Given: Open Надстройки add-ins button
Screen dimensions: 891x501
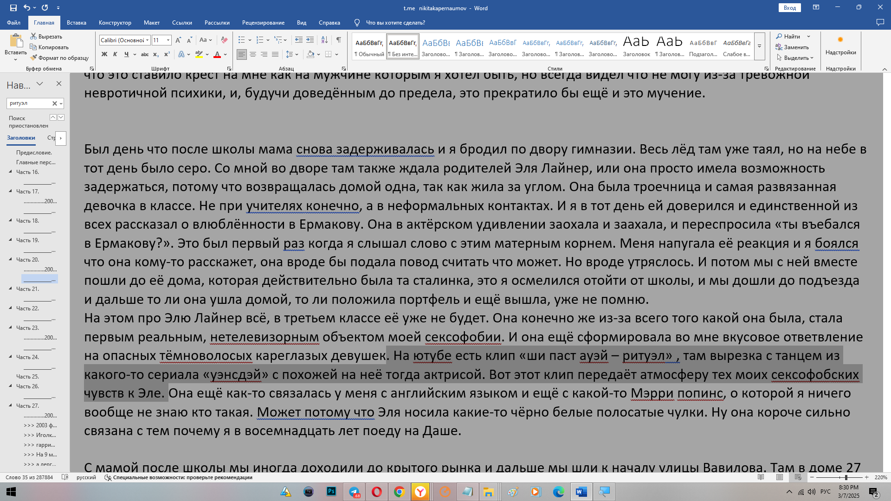Looking at the screenshot, I should coord(840,45).
